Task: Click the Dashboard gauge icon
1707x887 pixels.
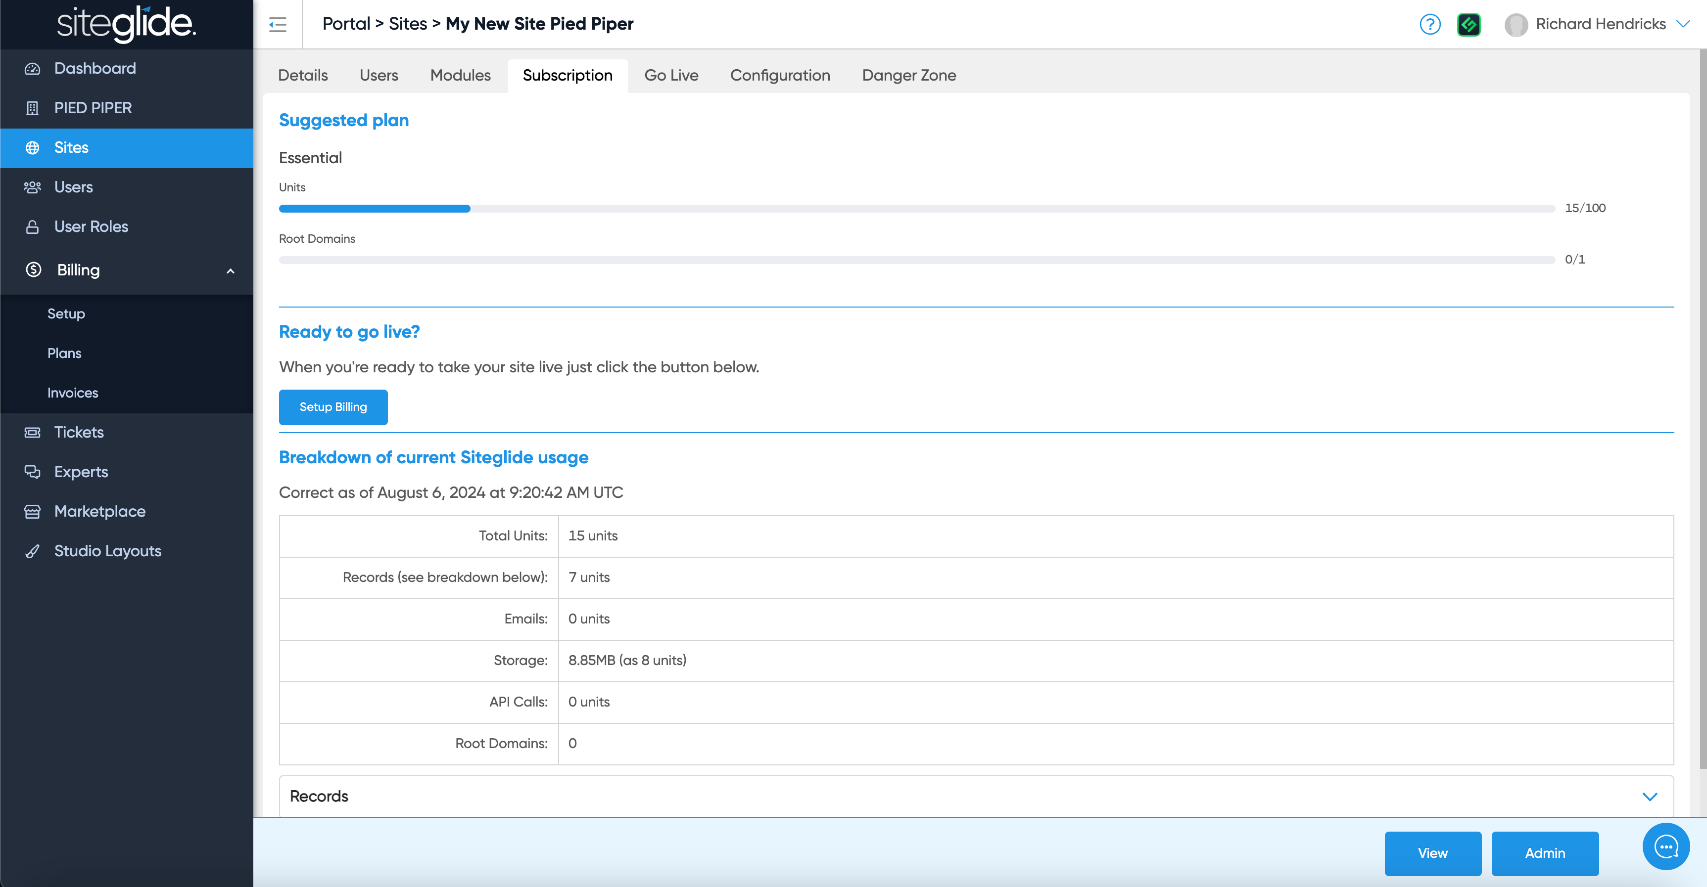Action: click(x=33, y=69)
